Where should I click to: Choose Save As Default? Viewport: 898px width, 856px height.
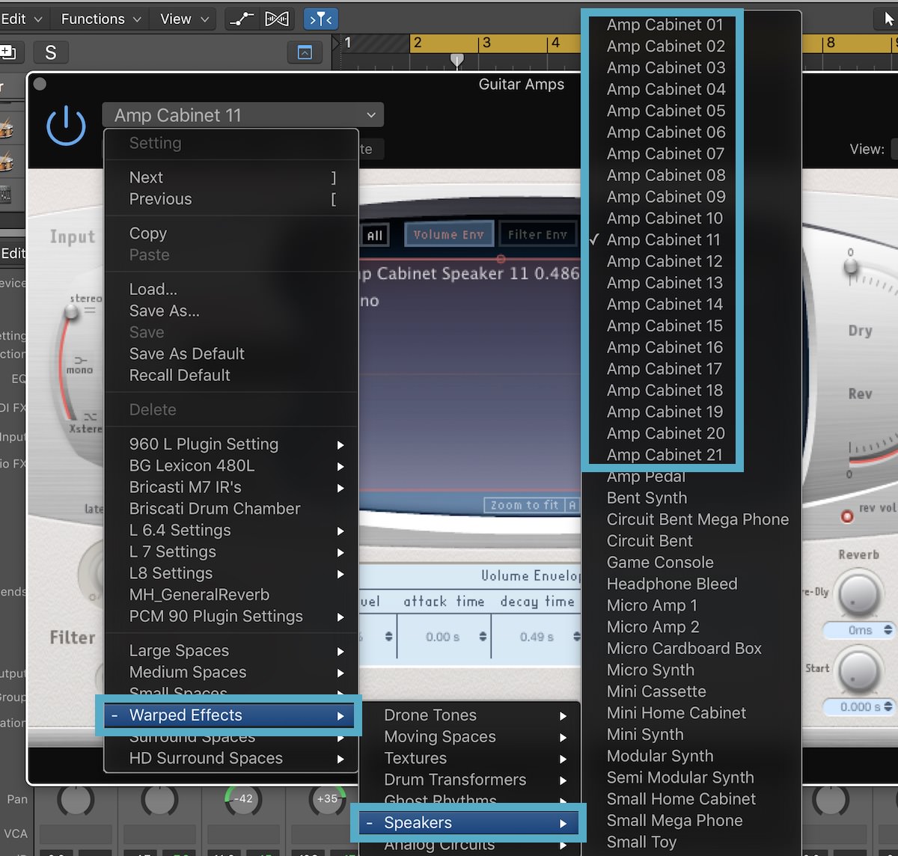click(231, 353)
